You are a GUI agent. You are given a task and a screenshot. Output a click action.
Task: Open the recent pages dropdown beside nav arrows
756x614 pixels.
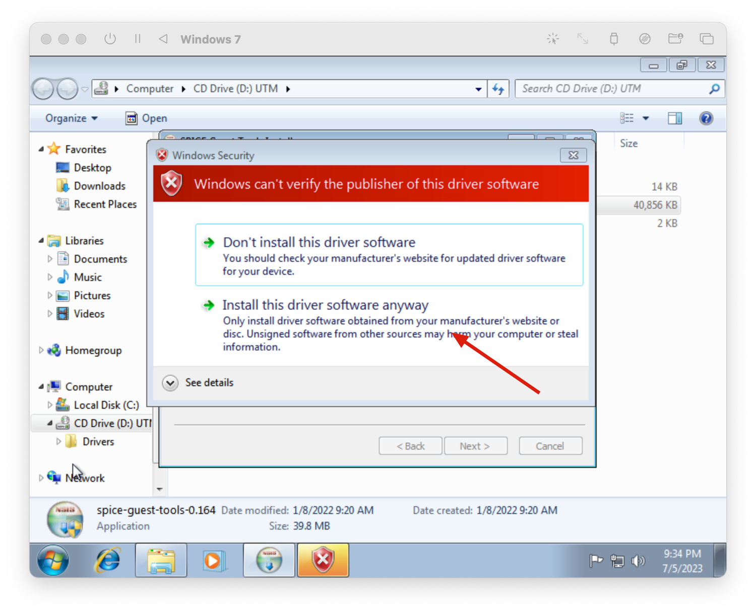(x=85, y=90)
